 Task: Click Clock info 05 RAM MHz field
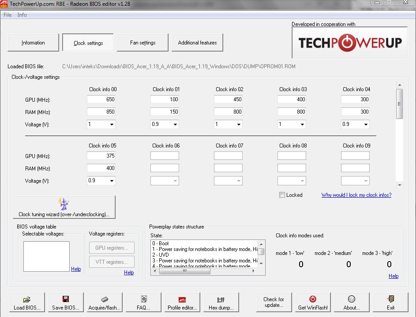[101, 168]
